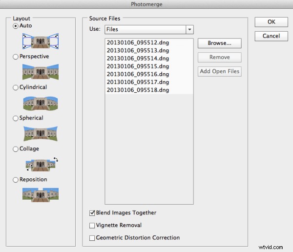Select file 20130106_095516.dng
This screenshot has width=293, height=252.
149,74
